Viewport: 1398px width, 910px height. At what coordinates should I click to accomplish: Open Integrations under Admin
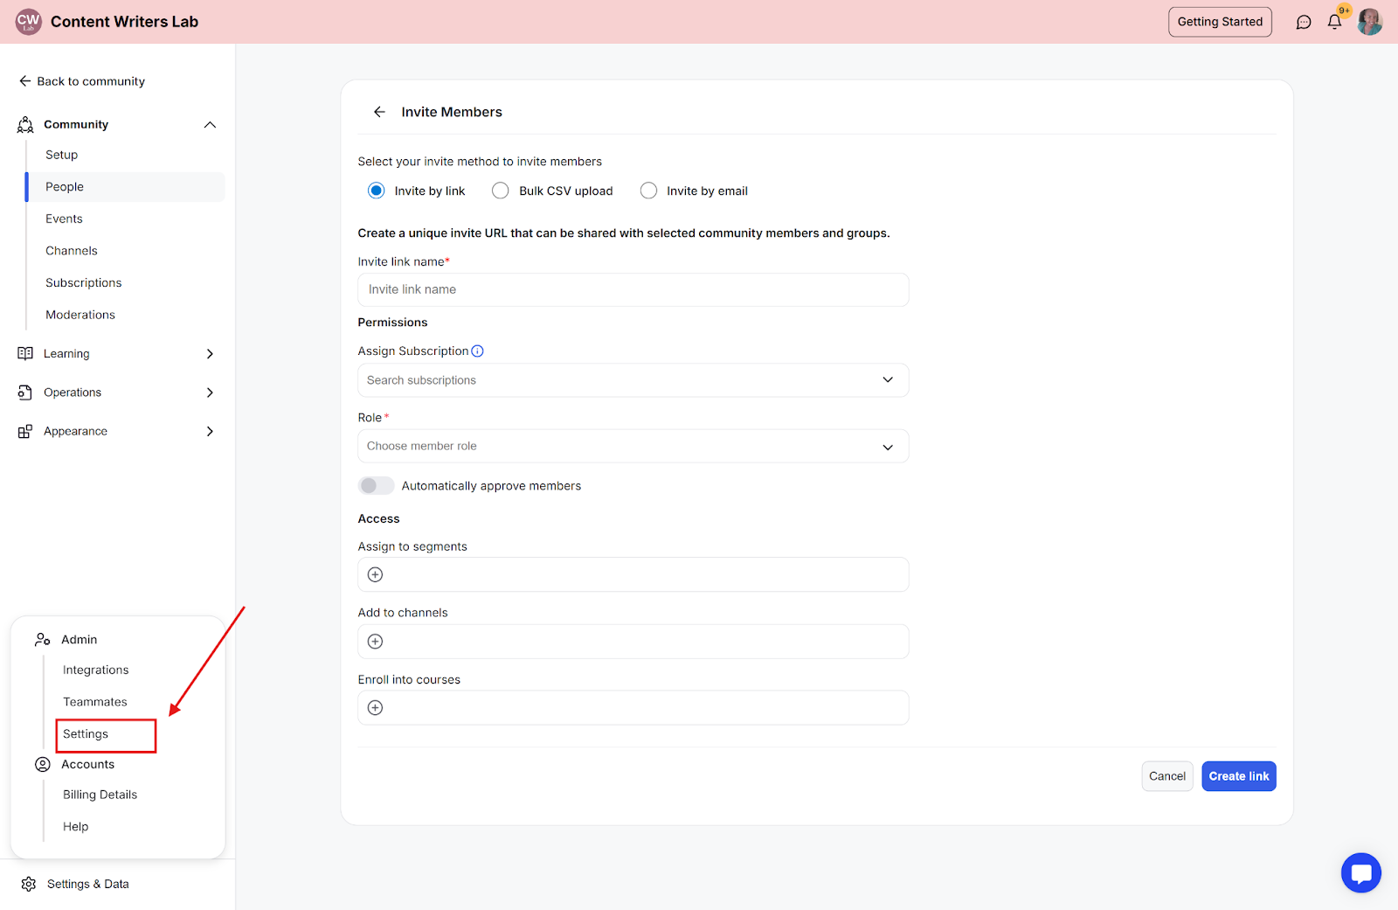[x=96, y=670]
